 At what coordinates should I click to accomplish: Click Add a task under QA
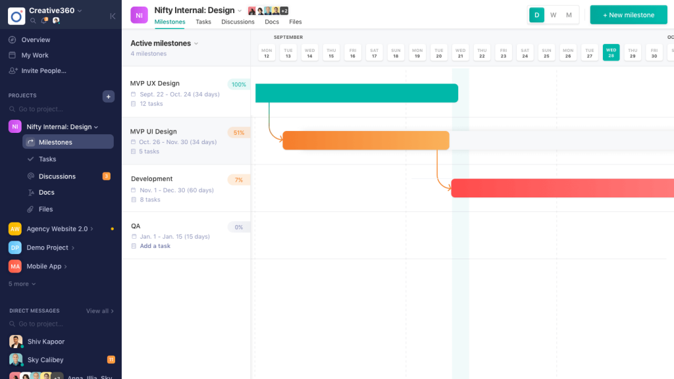tap(155, 246)
